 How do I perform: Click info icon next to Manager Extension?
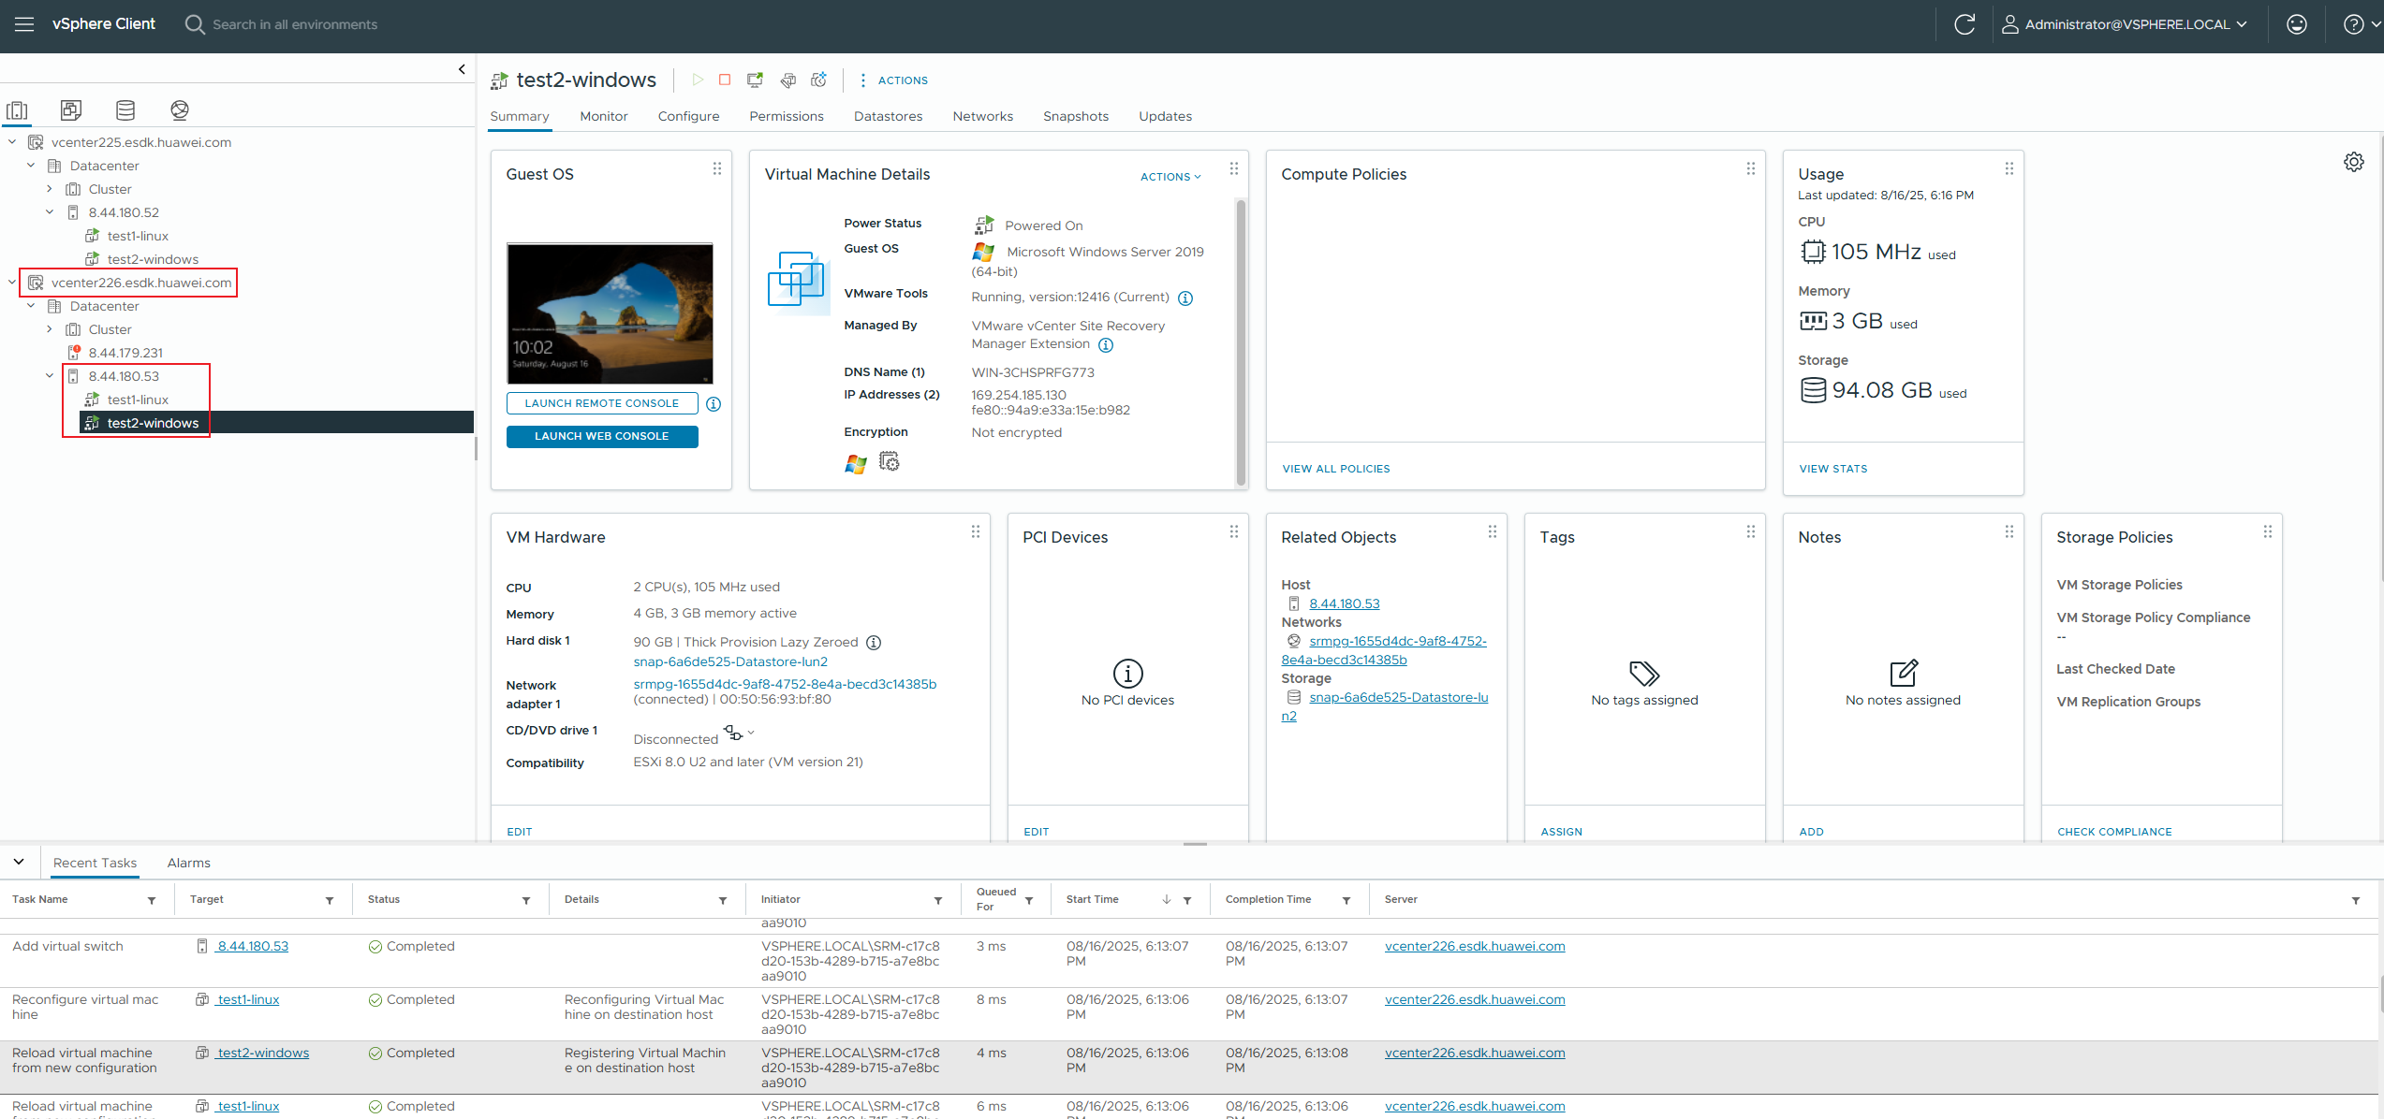(1106, 345)
